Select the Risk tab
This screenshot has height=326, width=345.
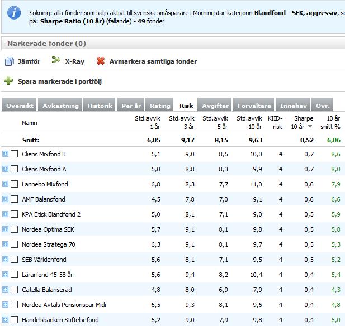(x=186, y=105)
